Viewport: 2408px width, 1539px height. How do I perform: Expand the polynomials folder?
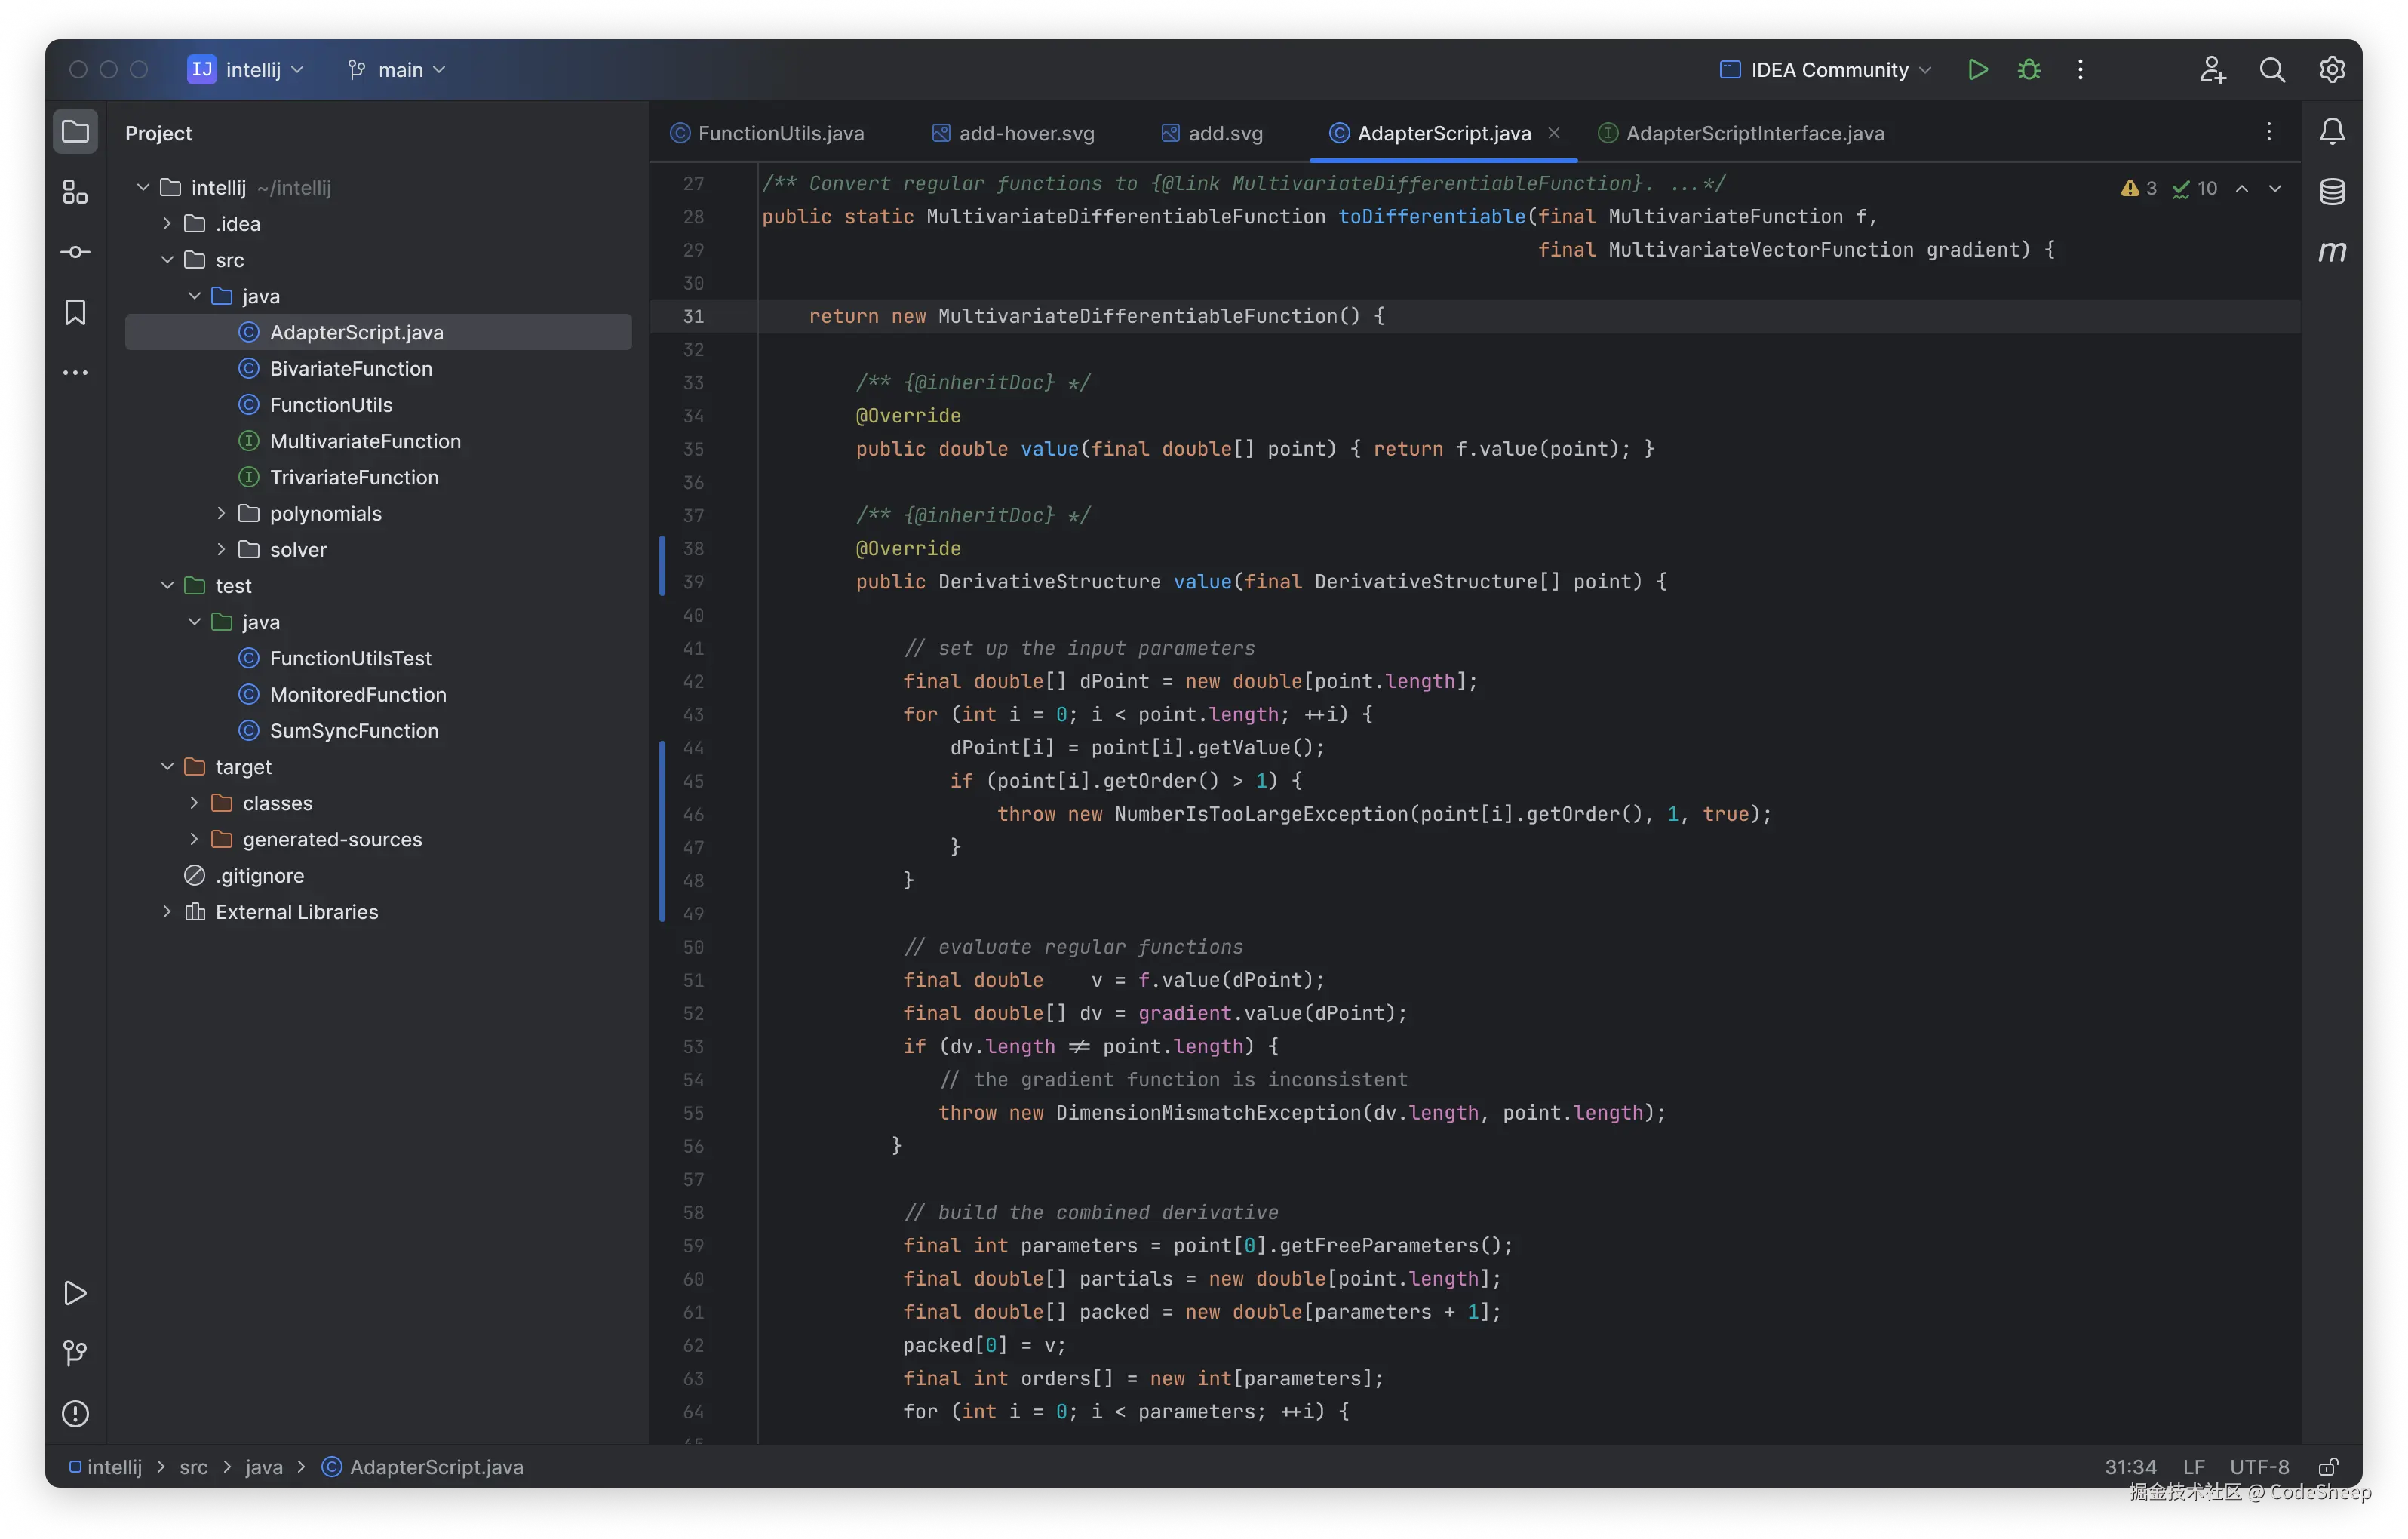(x=221, y=513)
